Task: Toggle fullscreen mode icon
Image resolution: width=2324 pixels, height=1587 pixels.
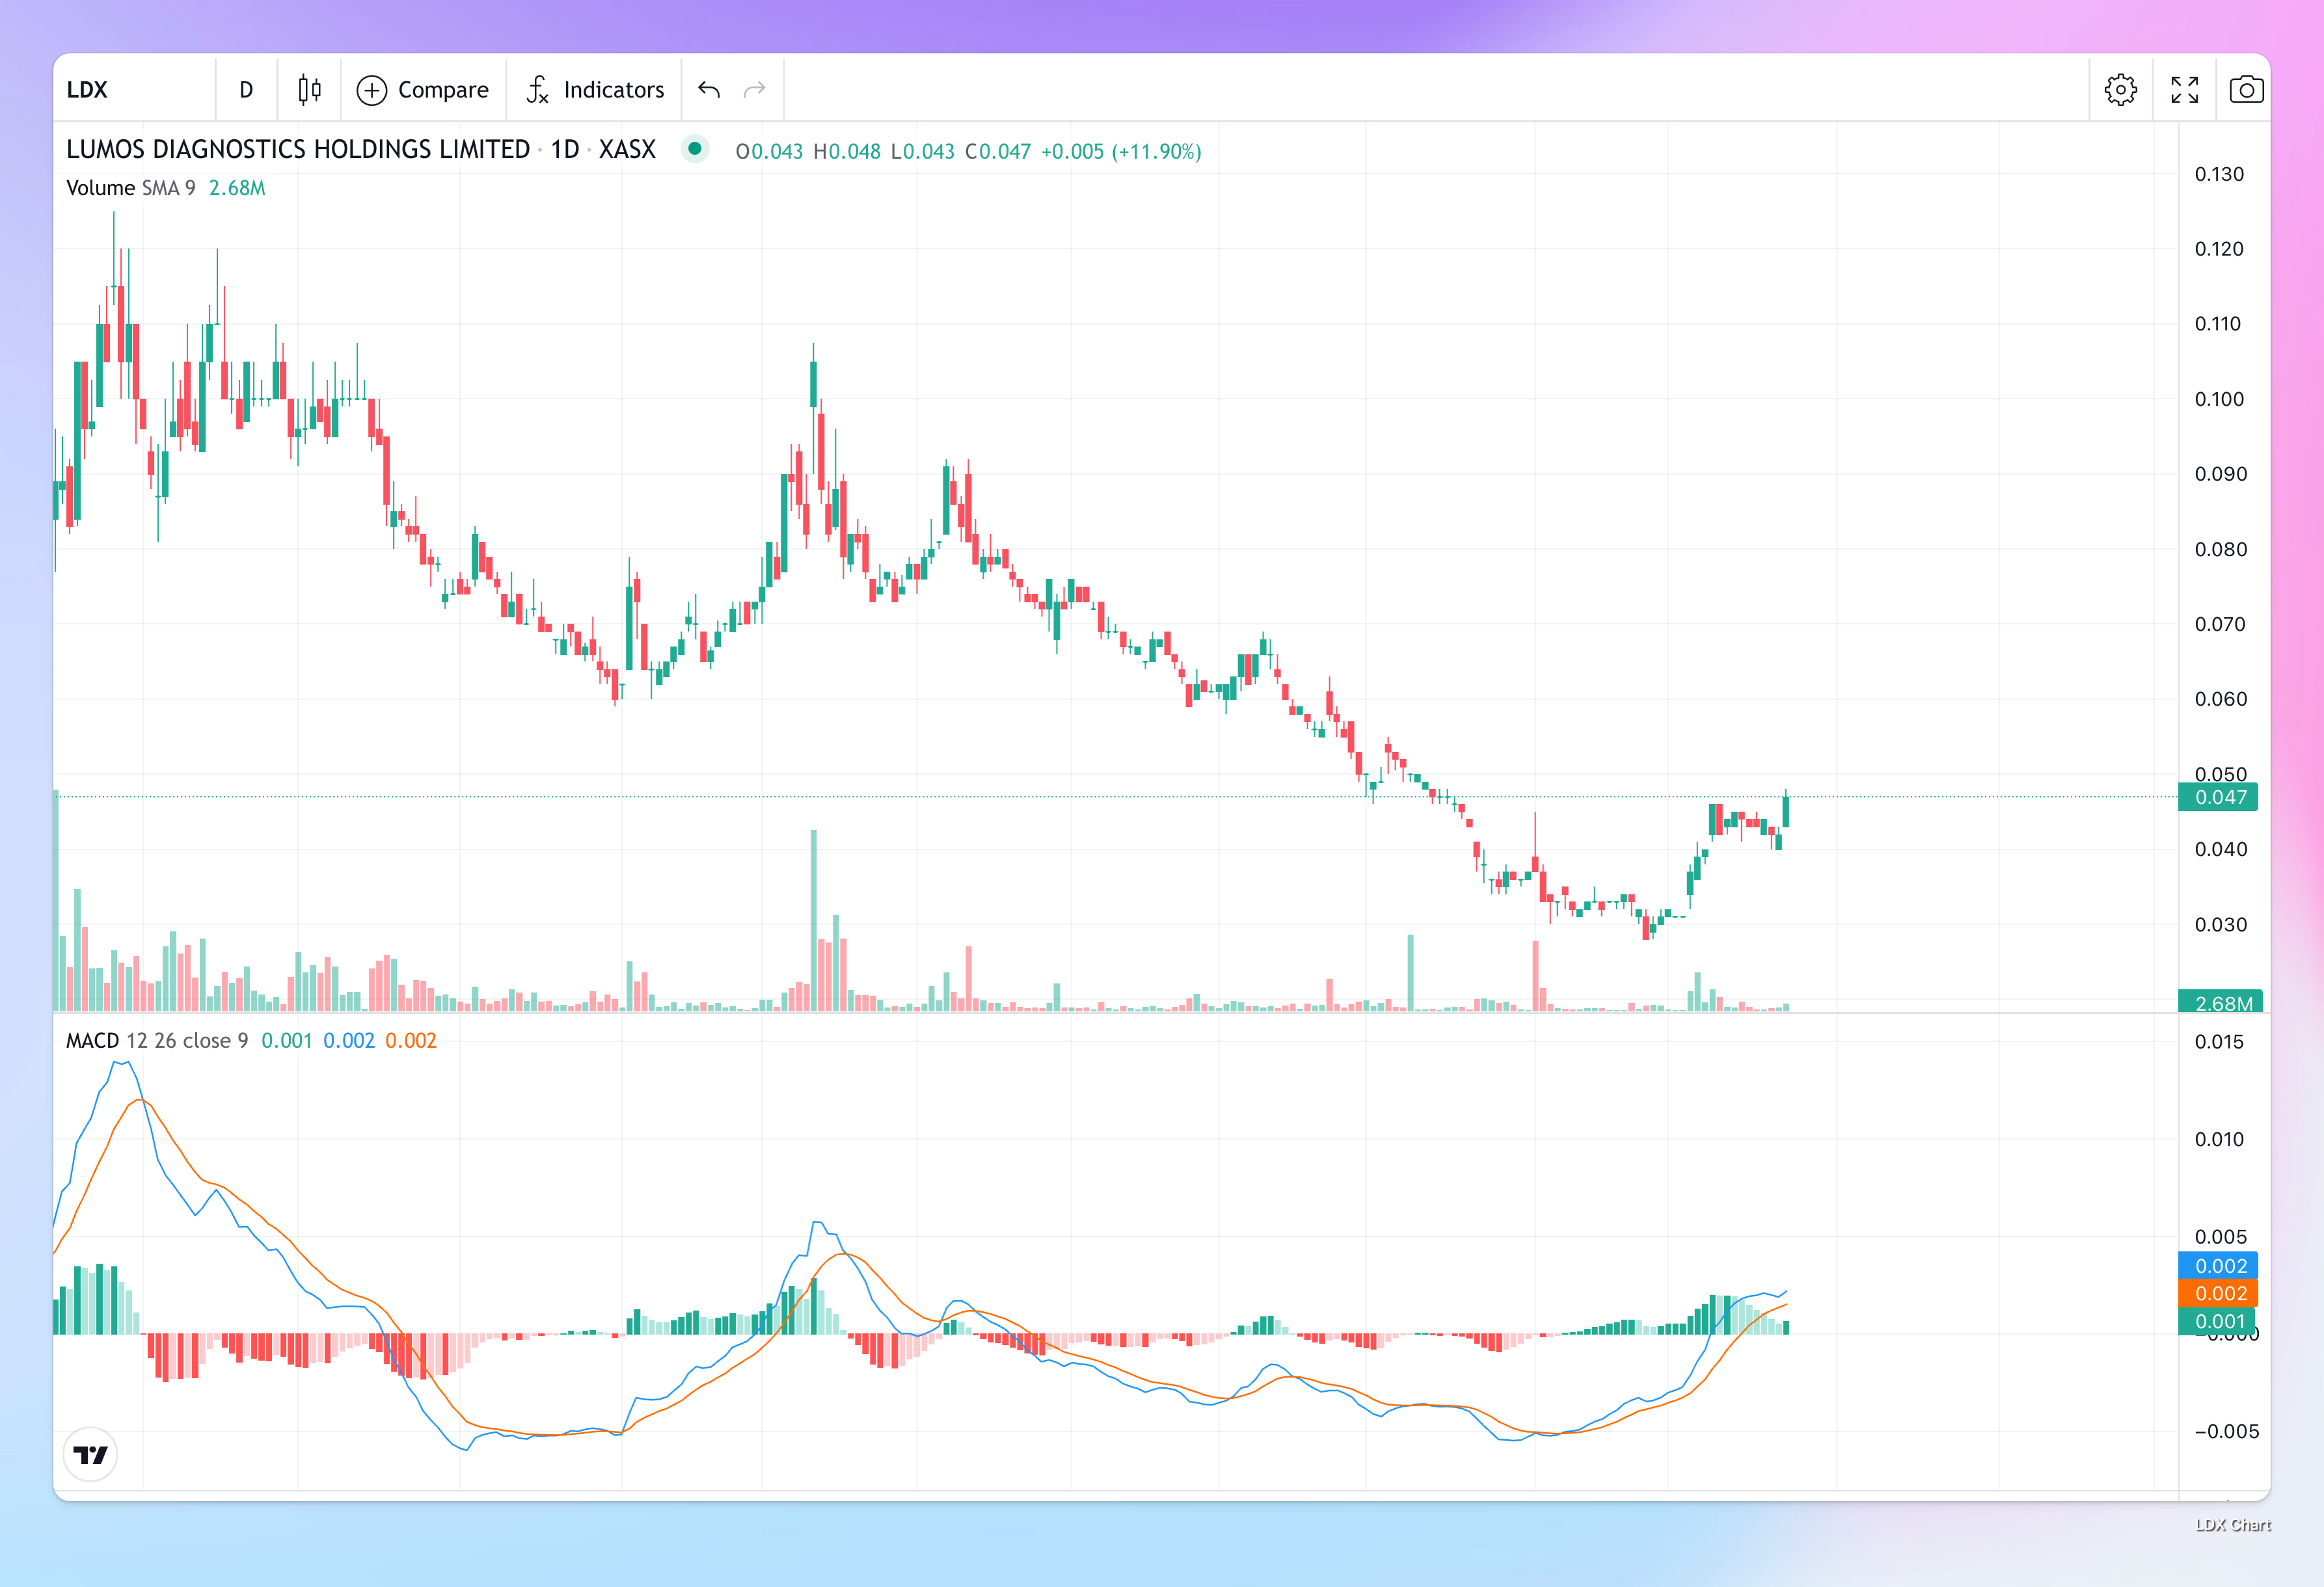Action: (x=2184, y=90)
